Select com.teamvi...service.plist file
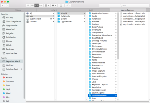 click(133, 21)
